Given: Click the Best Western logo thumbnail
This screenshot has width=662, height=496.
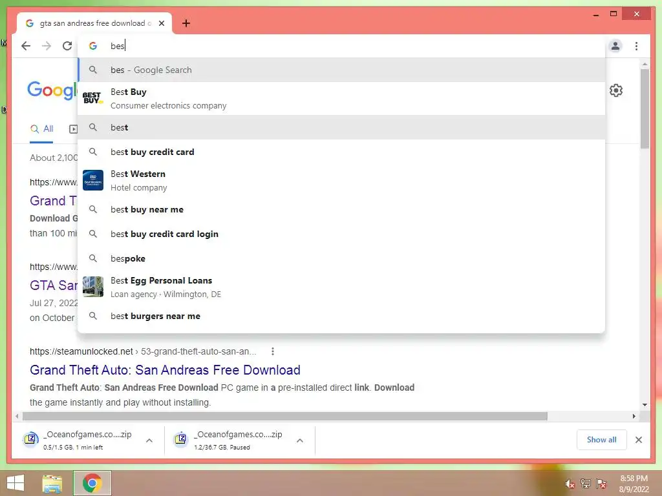Looking at the screenshot, I should click(x=93, y=181).
